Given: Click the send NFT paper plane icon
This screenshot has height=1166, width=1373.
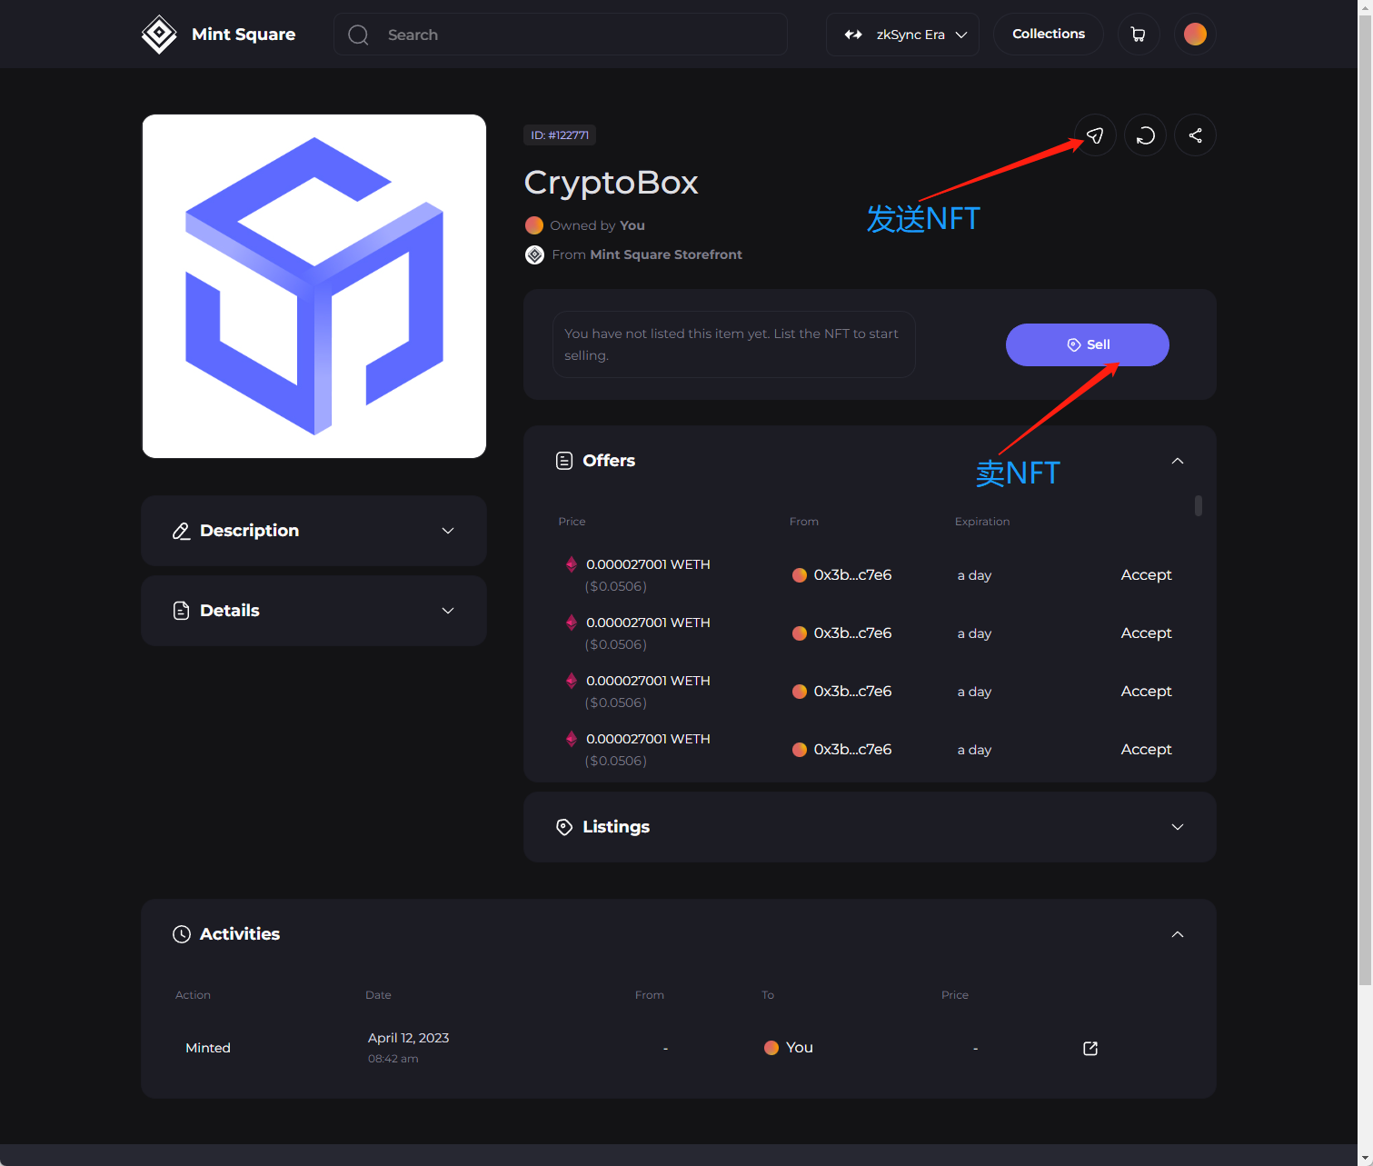Looking at the screenshot, I should coord(1095,135).
